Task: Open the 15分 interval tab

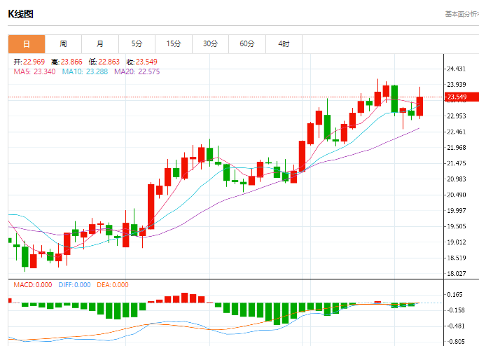Action: coord(174,44)
